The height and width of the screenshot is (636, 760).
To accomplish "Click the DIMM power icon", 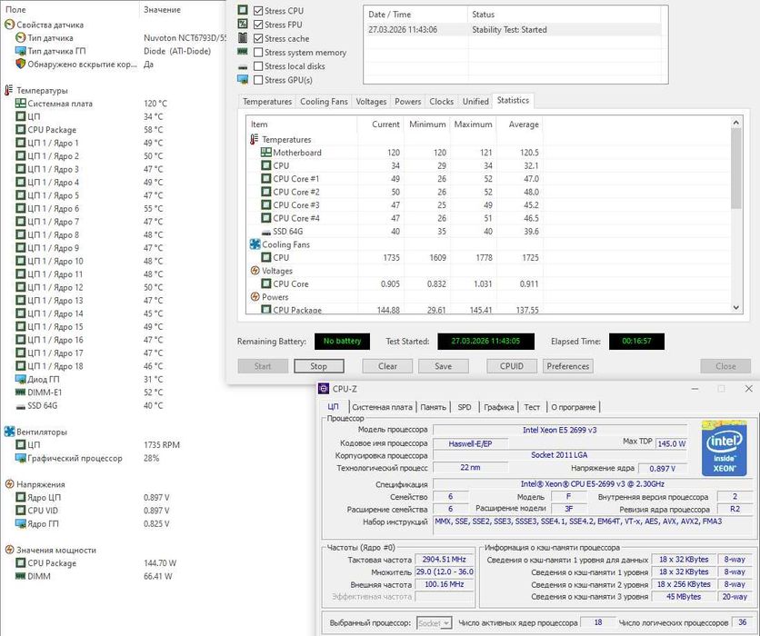I will click(x=20, y=576).
